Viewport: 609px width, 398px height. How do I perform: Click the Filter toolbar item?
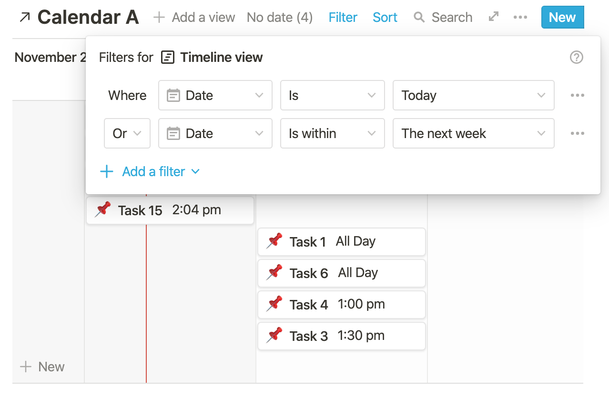[343, 18]
